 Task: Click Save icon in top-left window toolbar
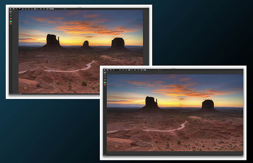pos(13,9)
